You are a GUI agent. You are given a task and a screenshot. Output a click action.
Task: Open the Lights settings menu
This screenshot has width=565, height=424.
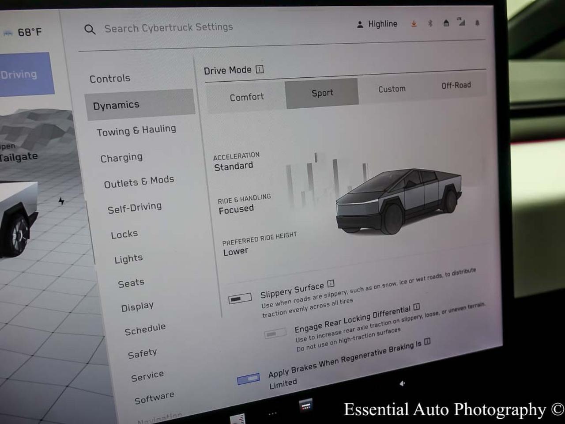128,259
